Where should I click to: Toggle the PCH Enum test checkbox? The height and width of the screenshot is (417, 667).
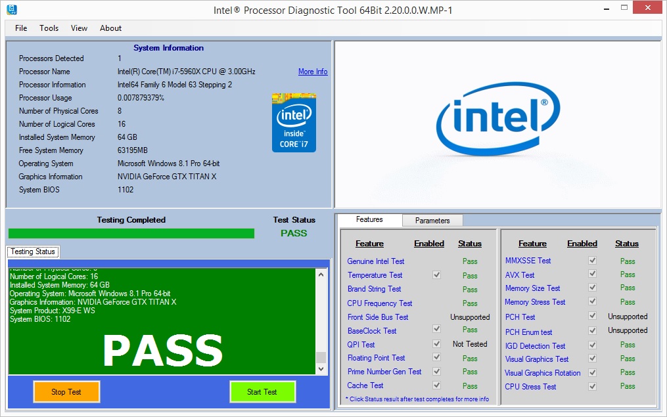tap(592, 330)
